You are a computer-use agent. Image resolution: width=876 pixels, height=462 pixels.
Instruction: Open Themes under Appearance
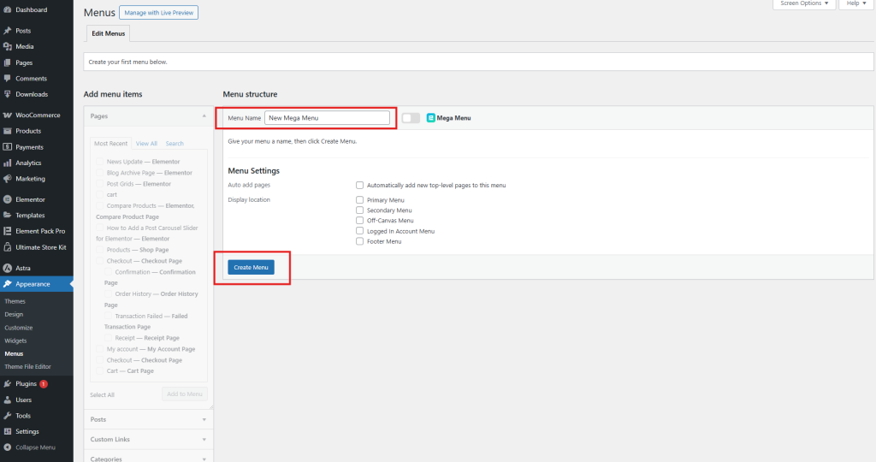click(x=15, y=301)
